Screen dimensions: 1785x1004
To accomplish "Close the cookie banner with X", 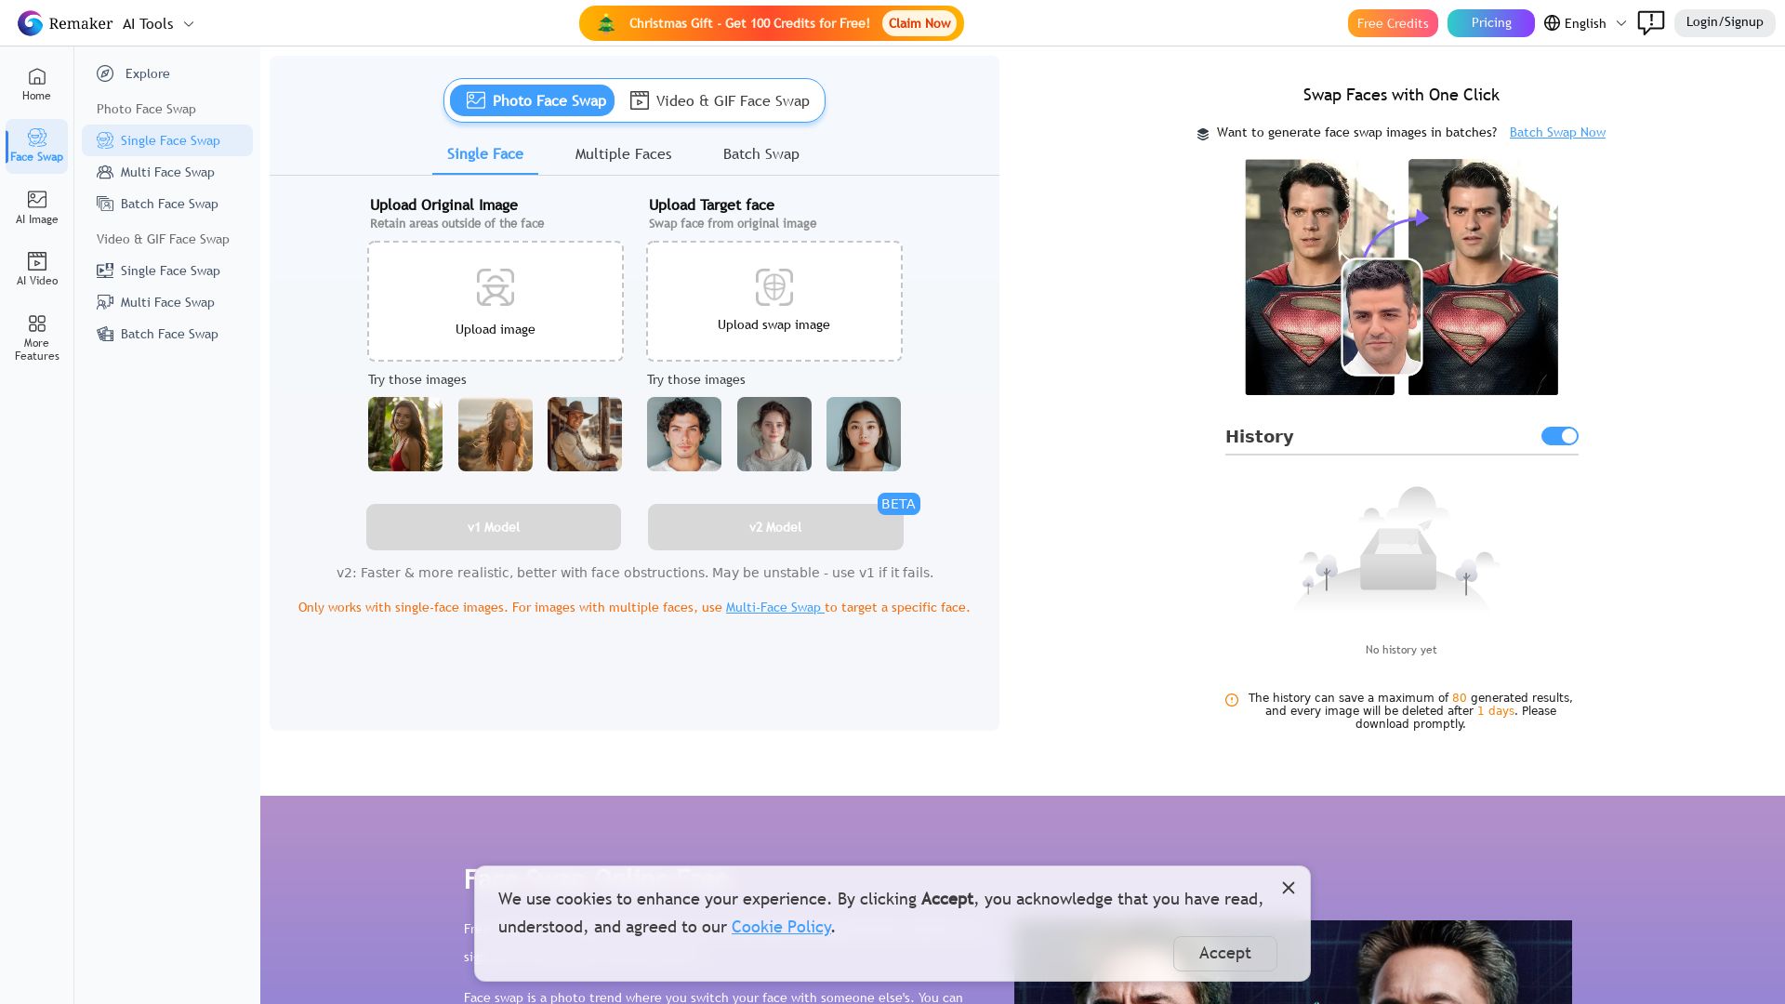I will coord(1288,888).
